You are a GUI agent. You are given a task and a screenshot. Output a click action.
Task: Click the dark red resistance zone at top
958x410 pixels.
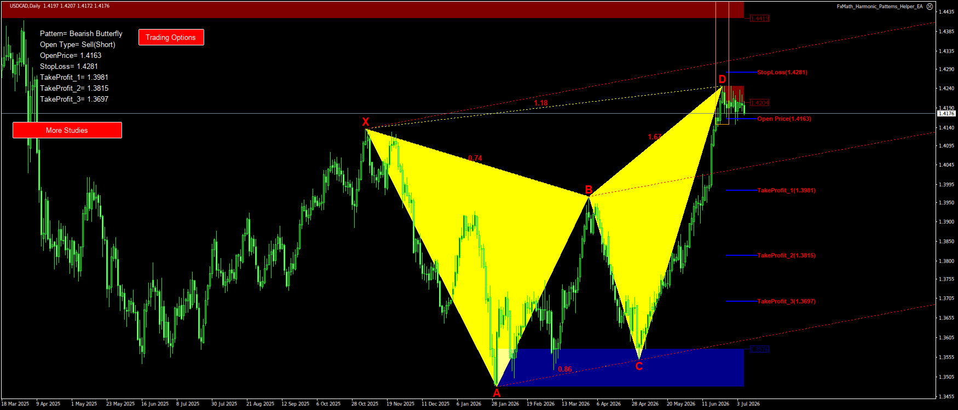pyautogui.click(x=372, y=10)
